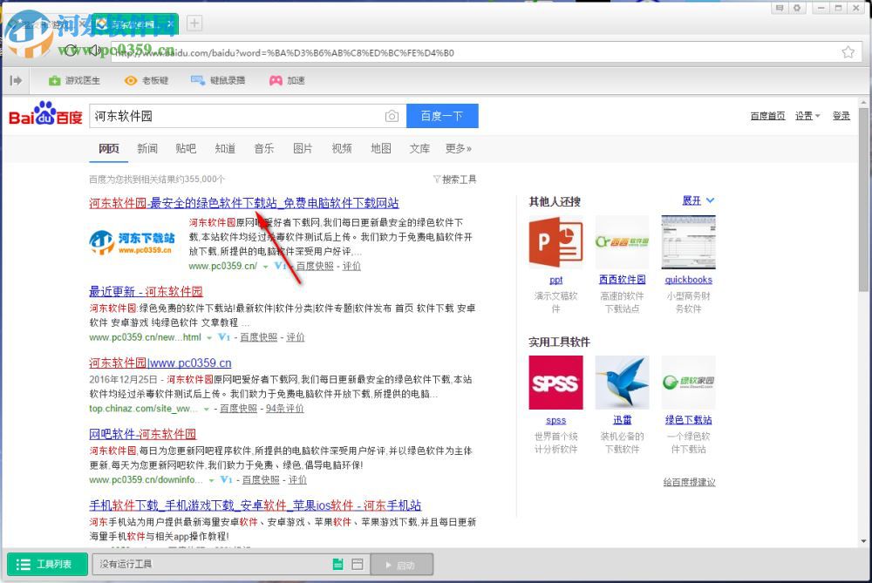Select the 网页 tab
This screenshot has width=872, height=583.
[x=109, y=148]
